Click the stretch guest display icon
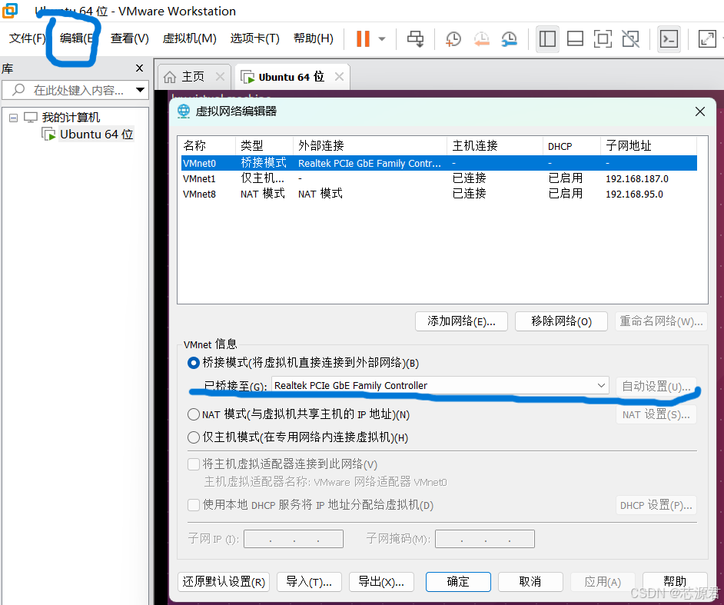This screenshot has height=605, width=724. 707,38
